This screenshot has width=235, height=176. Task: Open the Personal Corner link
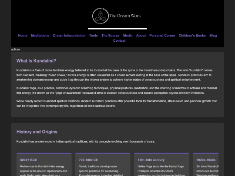pos(162,36)
